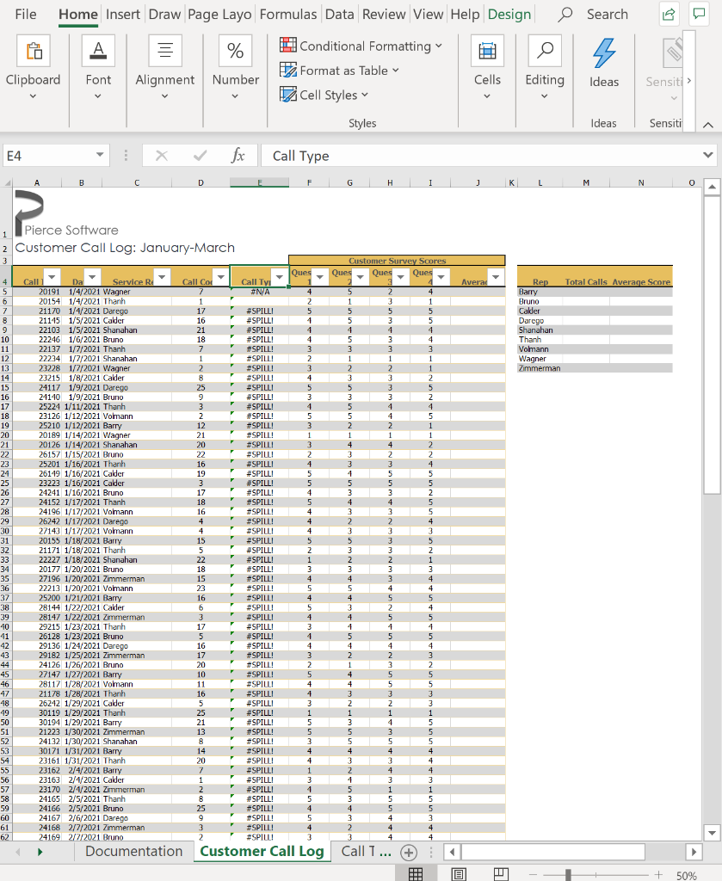Click the 50% zoom level
Screen dimensions: 722x881
(x=686, y=875)
